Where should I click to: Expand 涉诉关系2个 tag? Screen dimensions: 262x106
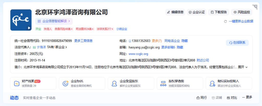point(105,29)
